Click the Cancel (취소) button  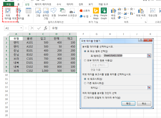(x=144, y=103)
